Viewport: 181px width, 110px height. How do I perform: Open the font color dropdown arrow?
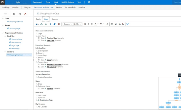coord(98,24)
